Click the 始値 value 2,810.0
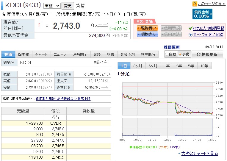 (31, 74)
